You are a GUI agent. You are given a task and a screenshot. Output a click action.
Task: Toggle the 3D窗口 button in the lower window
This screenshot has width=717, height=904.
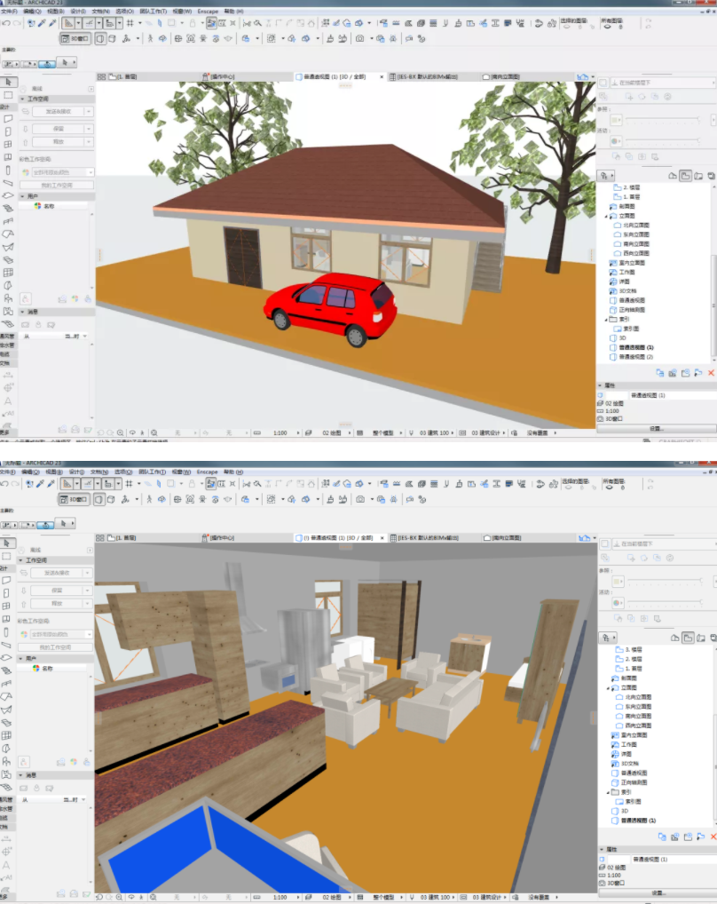pyautogui.click(x=75, y=499)
